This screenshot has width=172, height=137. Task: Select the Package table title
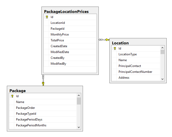coord(18,91)
